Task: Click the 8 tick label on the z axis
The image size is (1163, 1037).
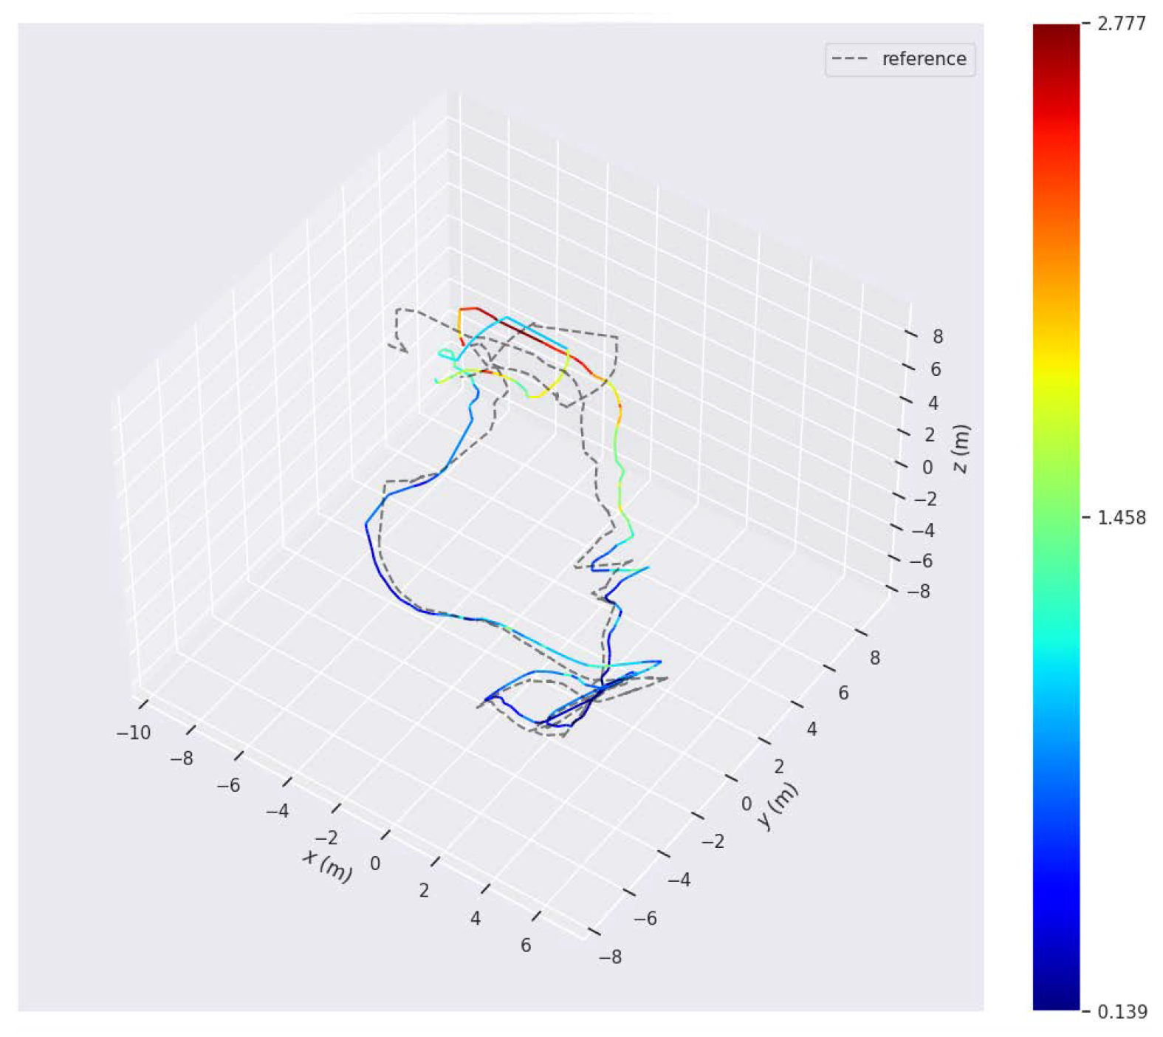Action: [x=937, y=337]
